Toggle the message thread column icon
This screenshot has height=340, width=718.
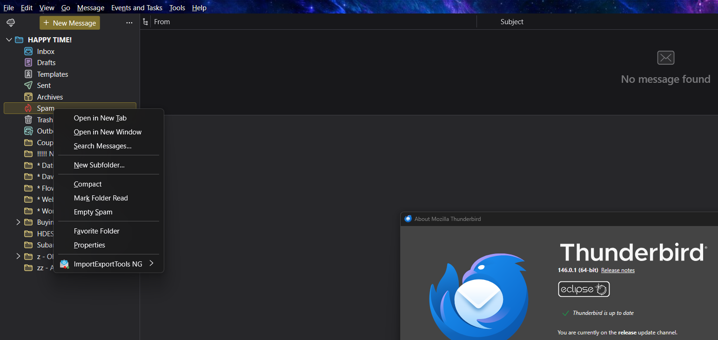[146, 22]
